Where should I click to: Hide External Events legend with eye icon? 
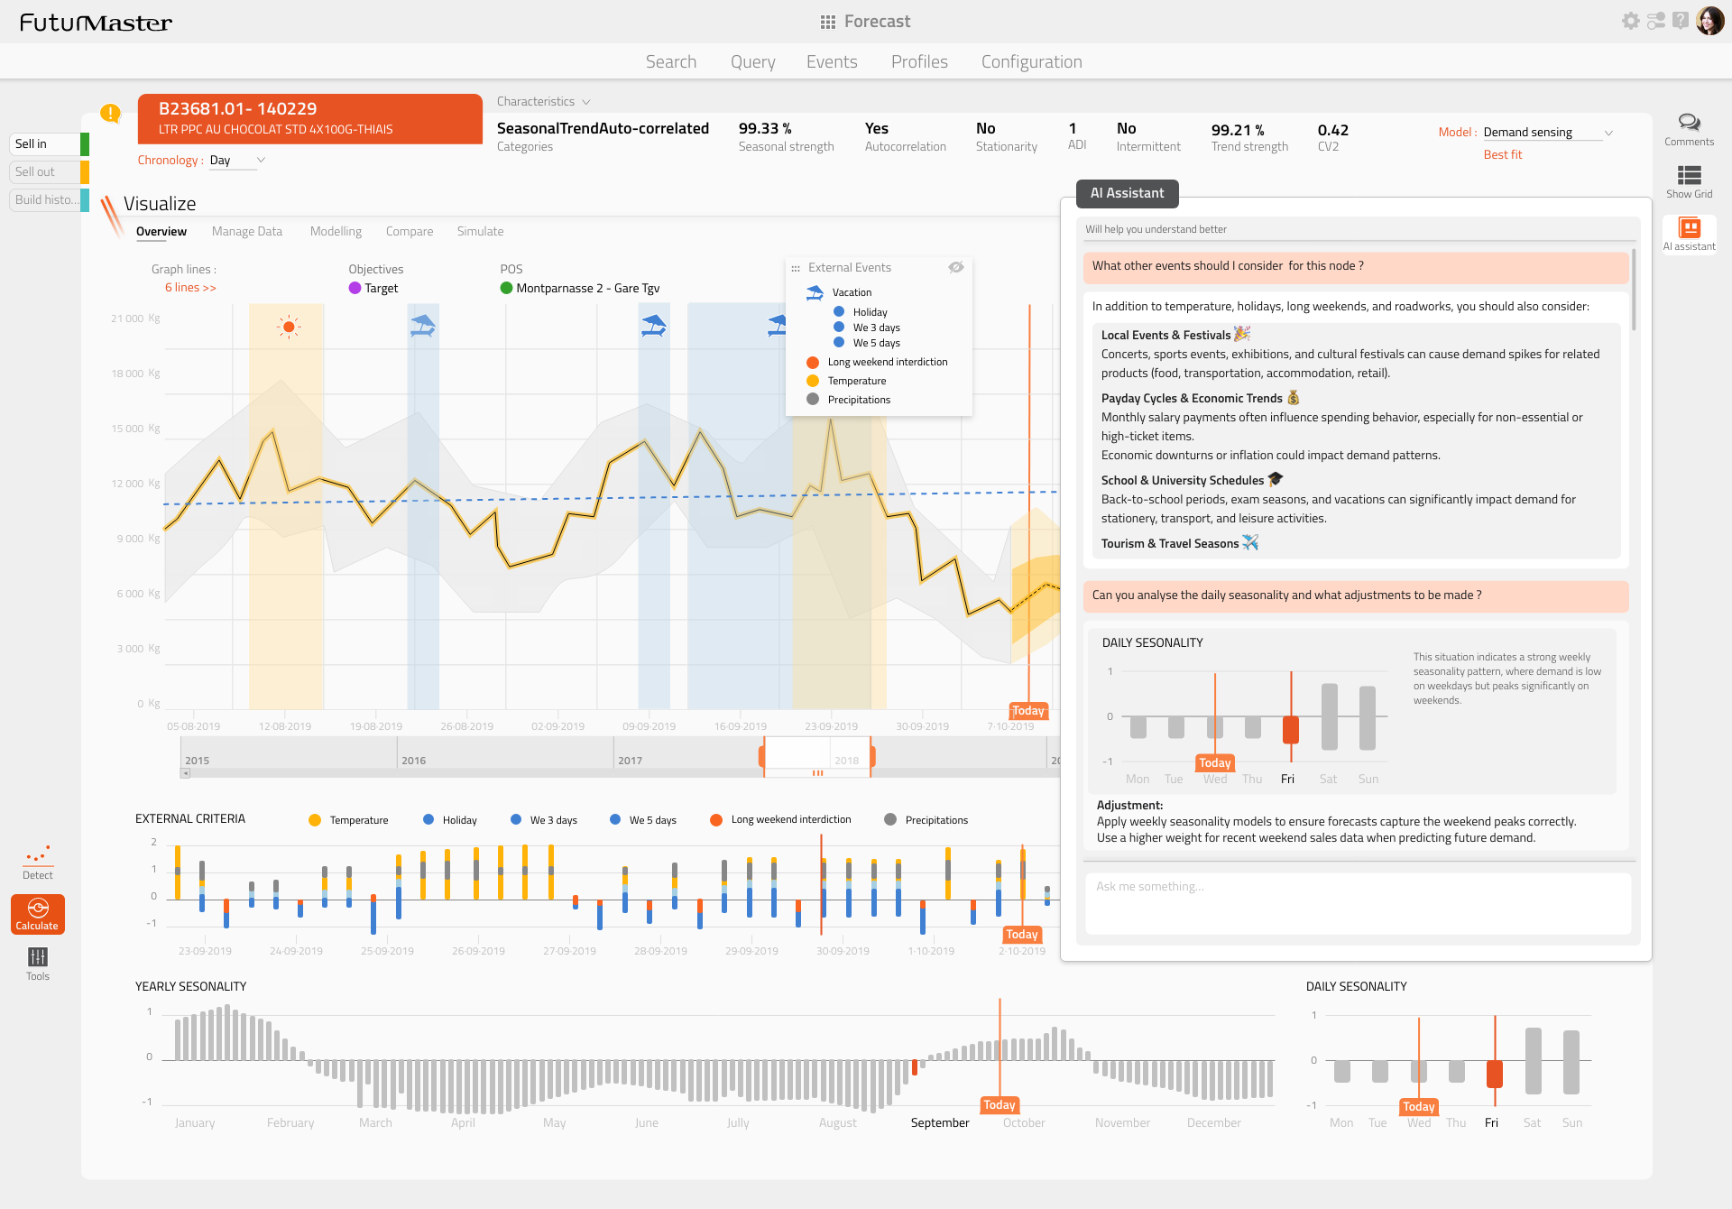tap(956, 267)
